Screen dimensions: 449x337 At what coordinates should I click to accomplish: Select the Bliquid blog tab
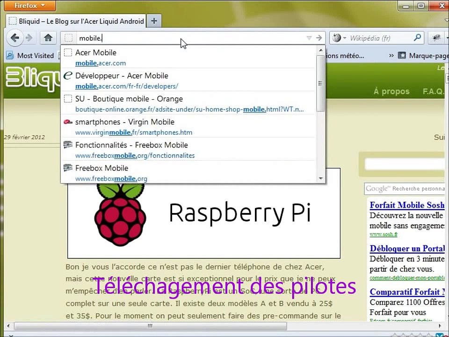pos(76,21)
